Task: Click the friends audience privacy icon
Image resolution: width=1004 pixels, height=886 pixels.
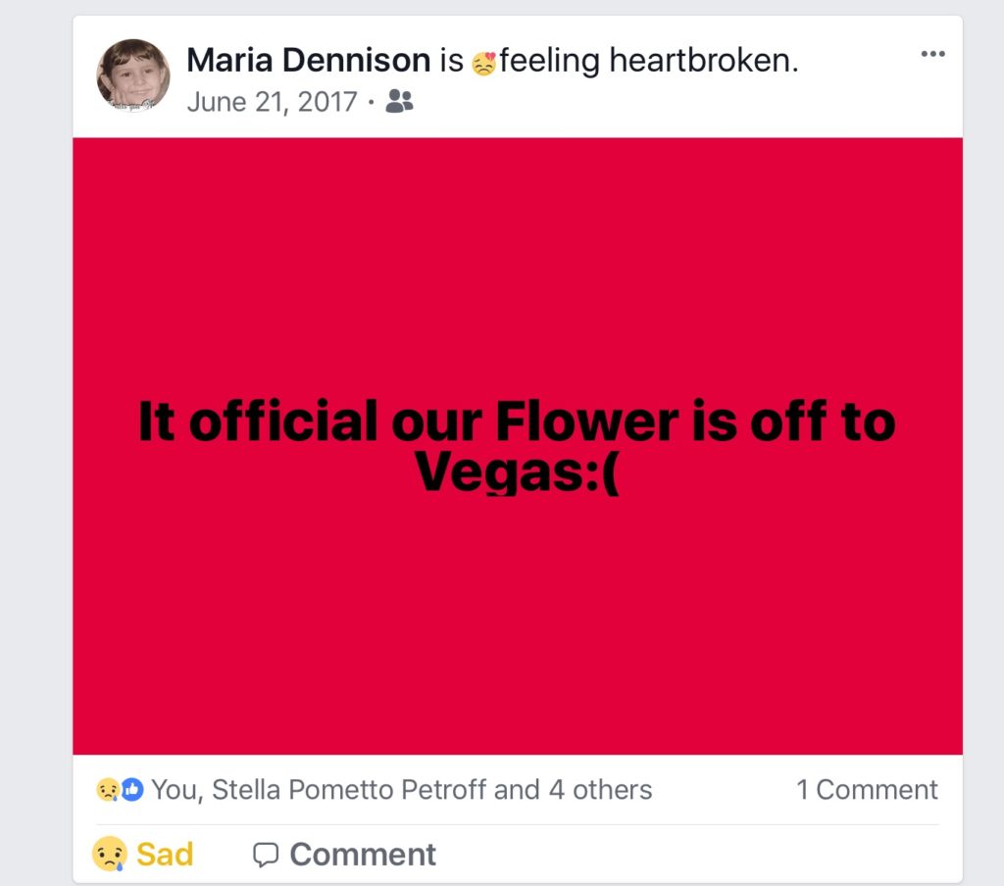Action: click(399, 101)
